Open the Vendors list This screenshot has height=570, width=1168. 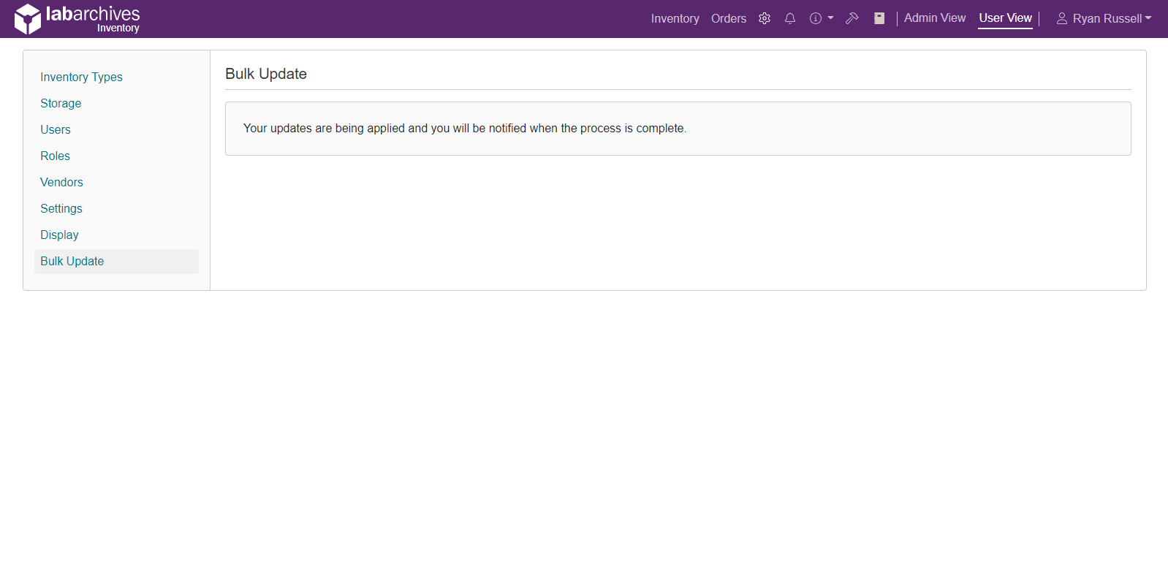[61, 182]
